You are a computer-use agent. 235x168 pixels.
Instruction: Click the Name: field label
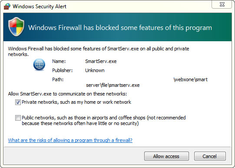click(x=59, y=61)
